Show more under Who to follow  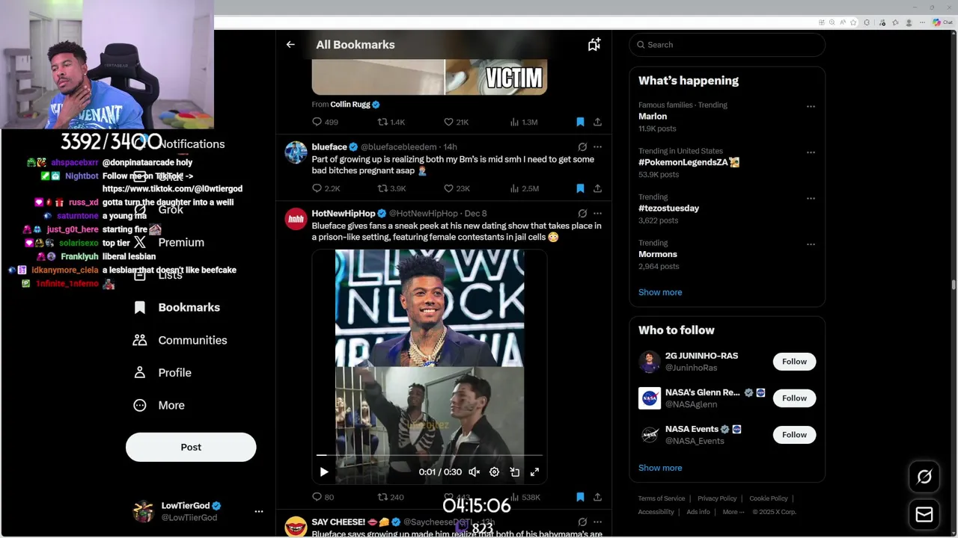[x=660, y=468]
